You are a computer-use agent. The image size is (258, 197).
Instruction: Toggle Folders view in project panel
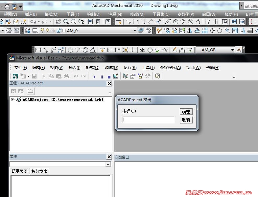(31, 91)
